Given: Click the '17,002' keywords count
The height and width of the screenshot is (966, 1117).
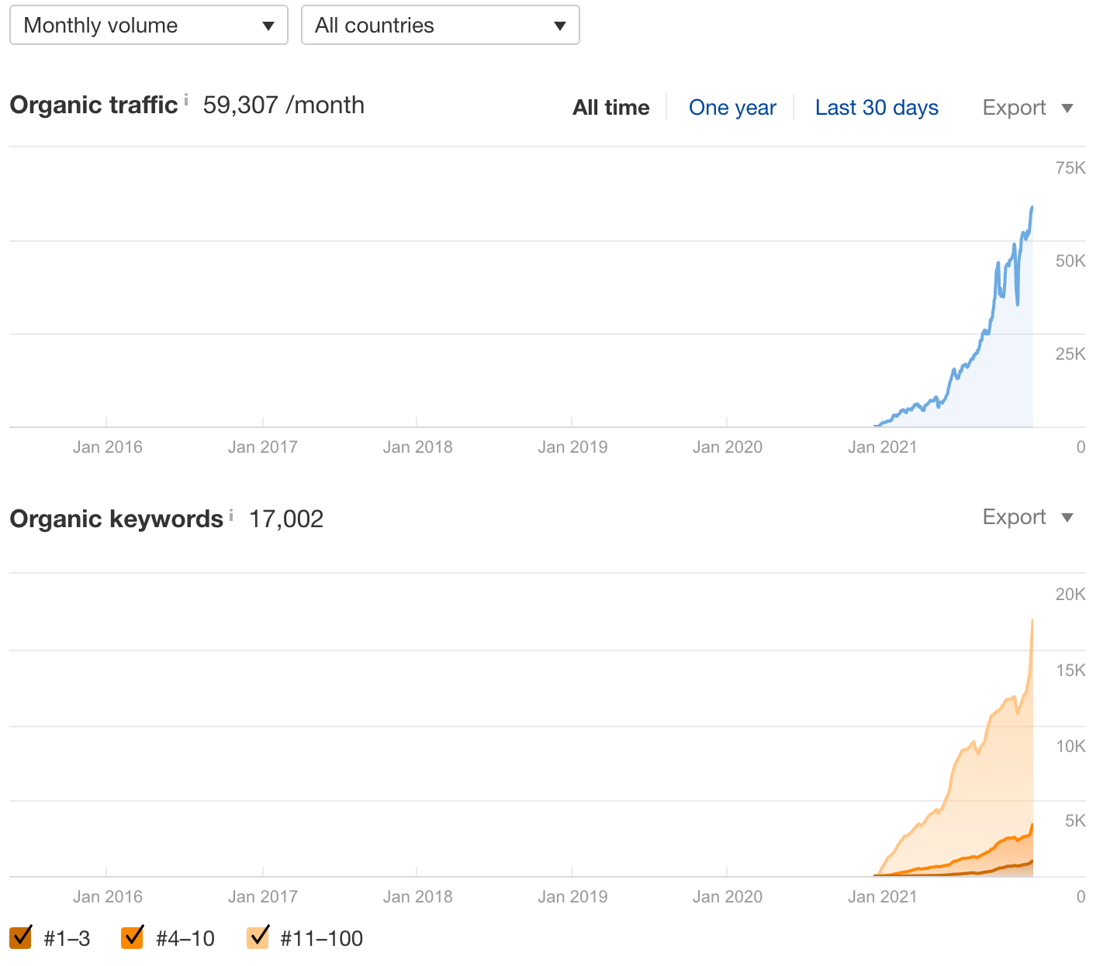Looking at the screenshot, I should point(286,519).
